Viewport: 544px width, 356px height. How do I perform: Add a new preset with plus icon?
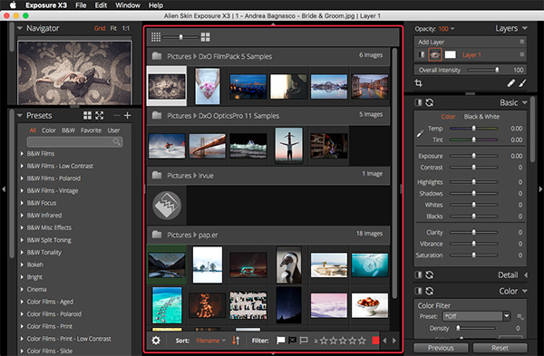(x=127, y=115)
